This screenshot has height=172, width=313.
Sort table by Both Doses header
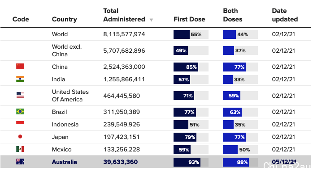point(233,15)
